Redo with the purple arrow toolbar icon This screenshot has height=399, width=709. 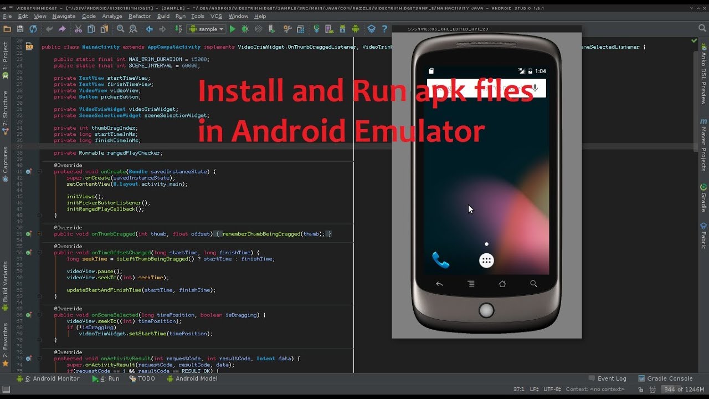coord(62,29)
